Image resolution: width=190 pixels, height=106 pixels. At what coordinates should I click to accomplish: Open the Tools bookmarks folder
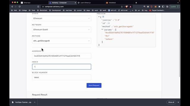32,10
